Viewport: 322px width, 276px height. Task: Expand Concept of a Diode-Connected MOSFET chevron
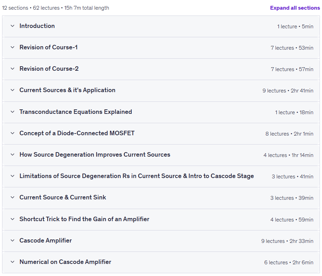point(12,133)
